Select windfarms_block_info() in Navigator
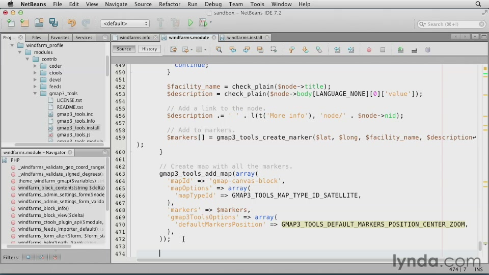The height and width of the screenshot is (275, 489). 43,208
